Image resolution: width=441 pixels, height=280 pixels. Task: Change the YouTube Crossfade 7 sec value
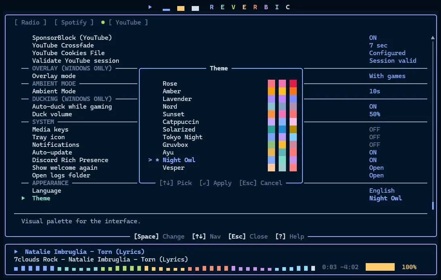[x=378, y=45]
